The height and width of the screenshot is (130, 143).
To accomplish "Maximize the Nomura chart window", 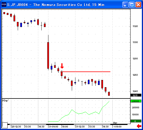I will pyautogui.click(x=132, y=5).
